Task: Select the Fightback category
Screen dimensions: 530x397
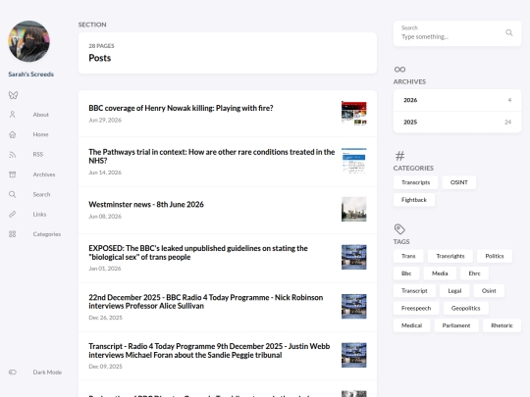Action: click(414, 200)
